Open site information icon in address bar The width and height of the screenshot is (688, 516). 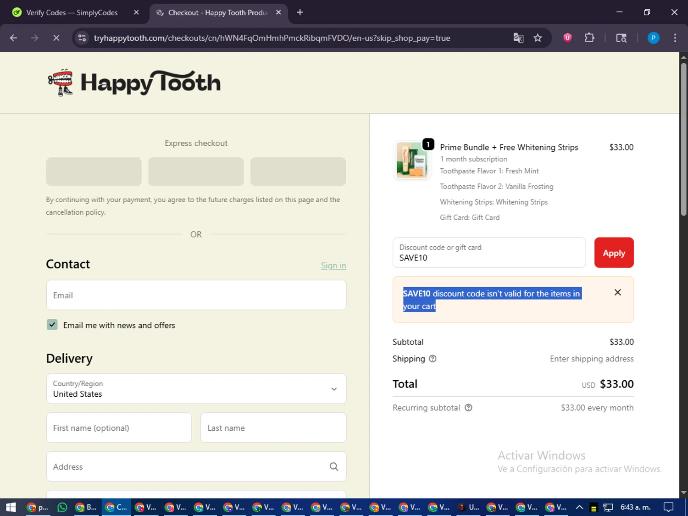point(82,38)
